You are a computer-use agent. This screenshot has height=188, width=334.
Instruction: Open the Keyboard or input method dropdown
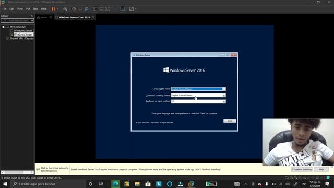pyautogui.click(x=198, y=101)
